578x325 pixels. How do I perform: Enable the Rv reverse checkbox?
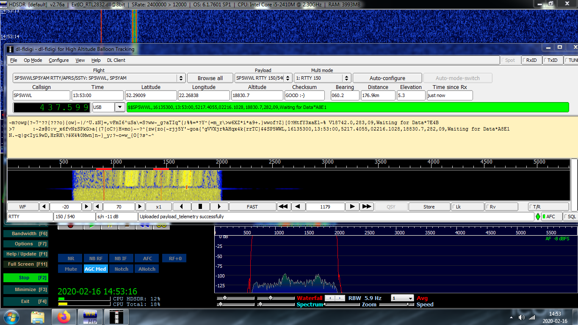click(x=501, y=207)
